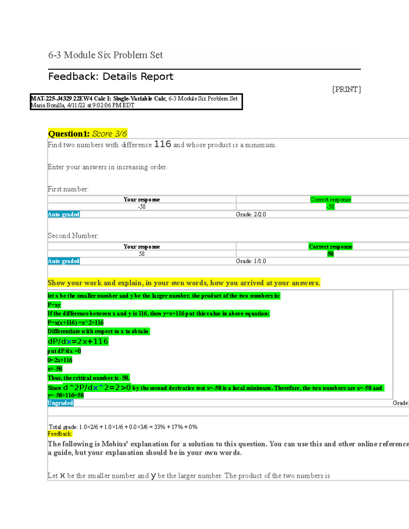Click the 'Differentiate with respect to x' line
Screen dimensions: 409x529
(x=98, y=331)
